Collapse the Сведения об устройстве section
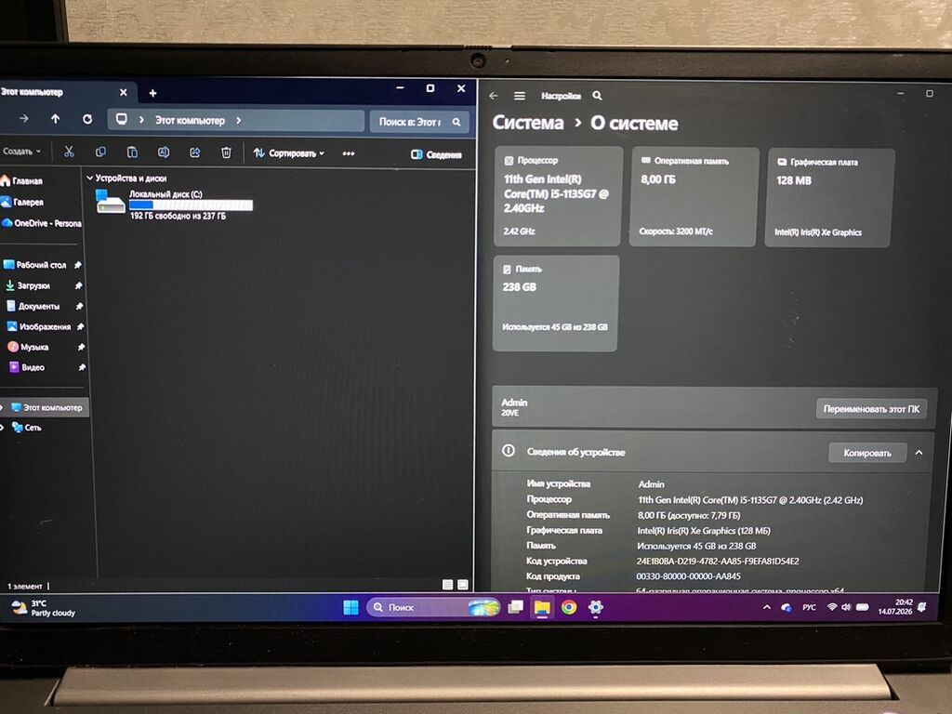Screen dimensions: 952x714 click(x=919, y=453)
